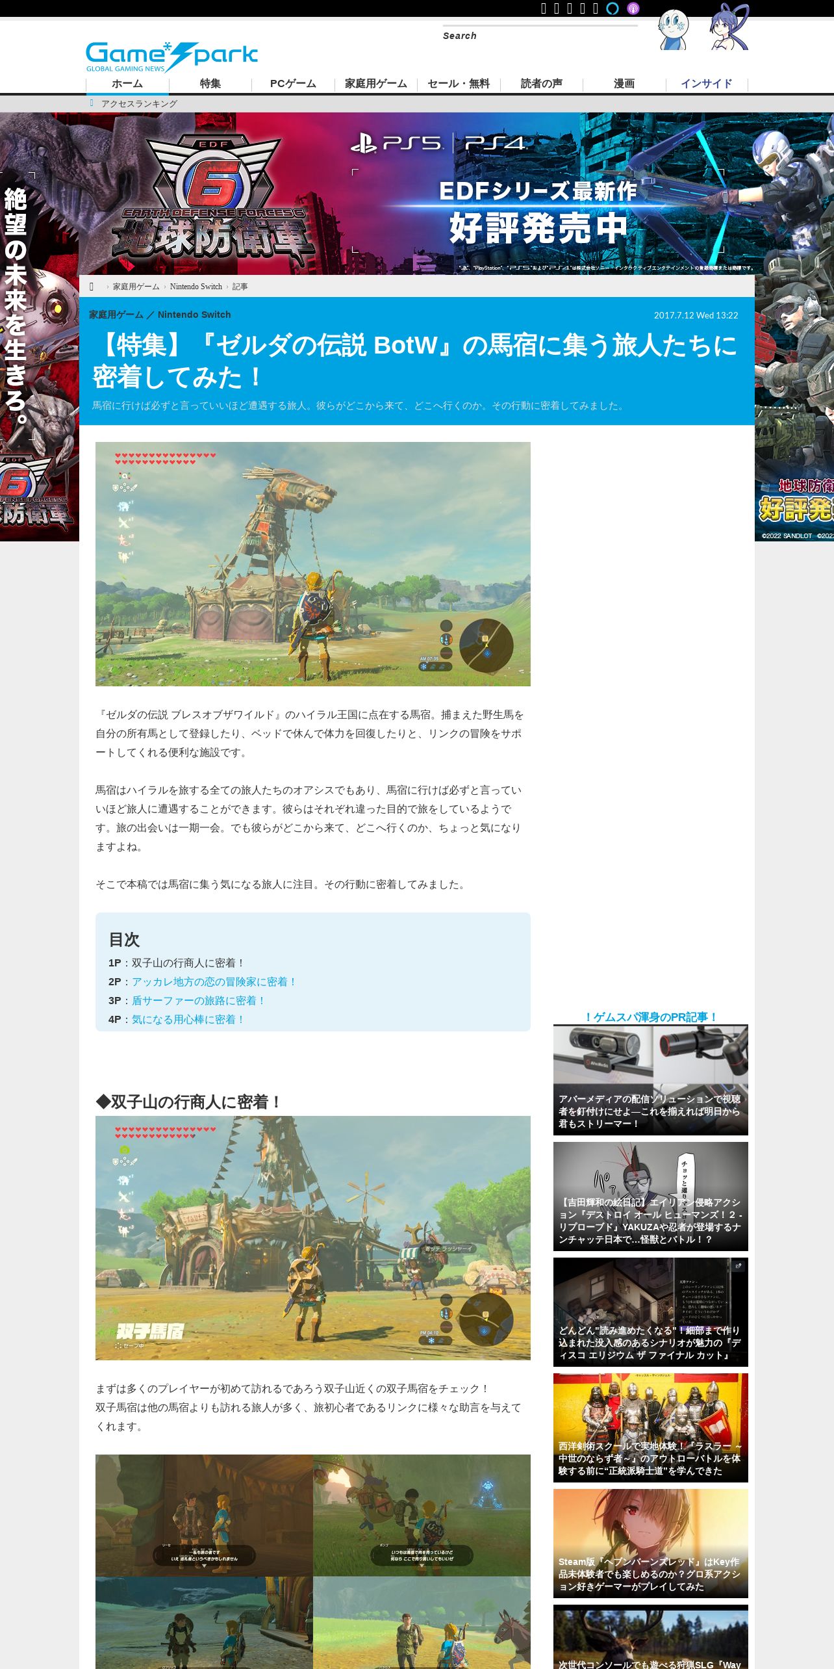Open the インサイド menu tab
Image resolution: width=834 pixels, height=1669 pixels.
tap(707, 84)
